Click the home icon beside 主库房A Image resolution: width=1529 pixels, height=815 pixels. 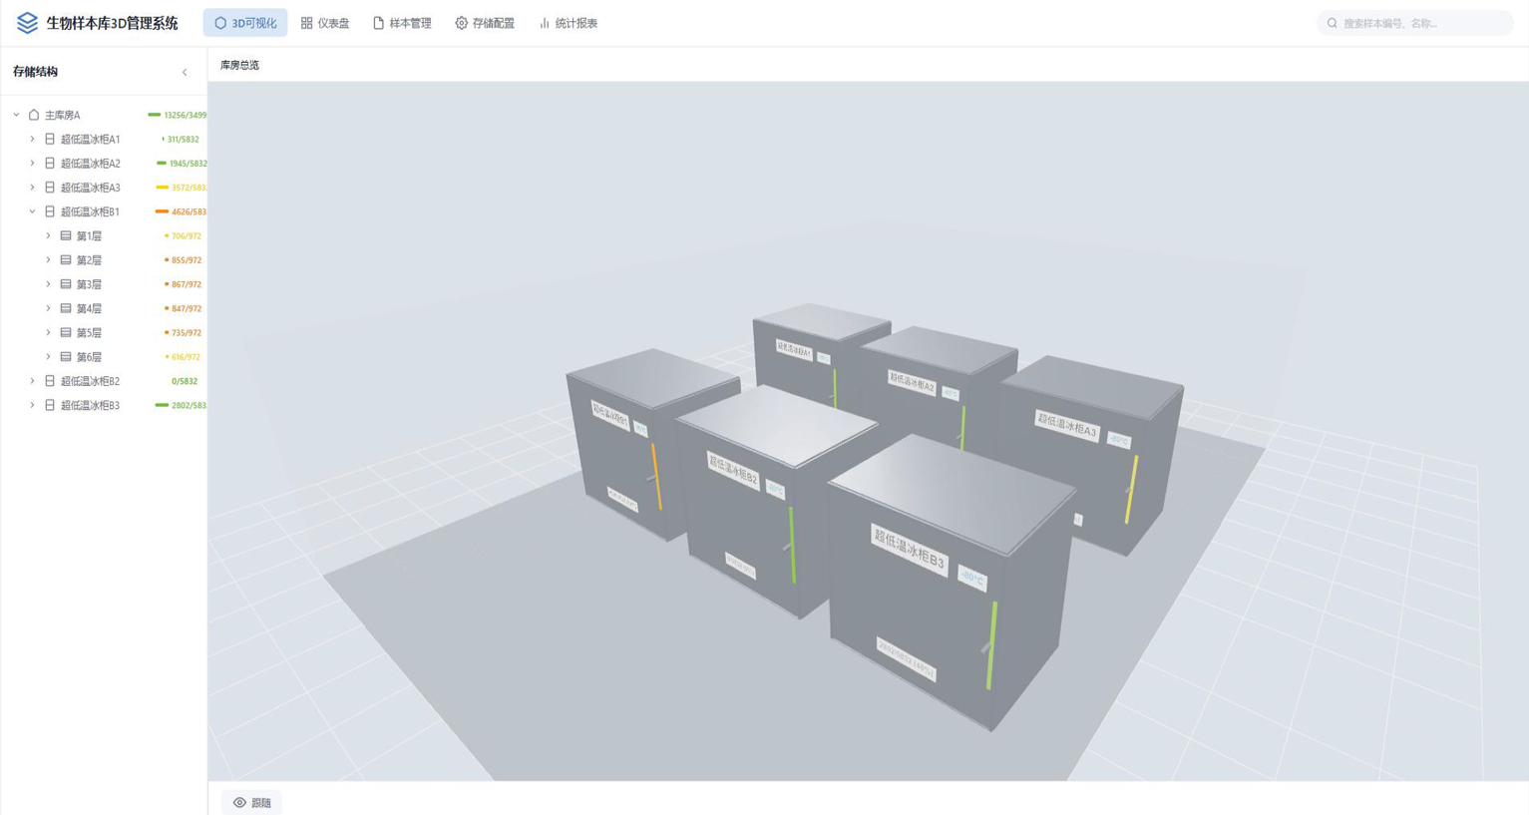coord(34,115)
